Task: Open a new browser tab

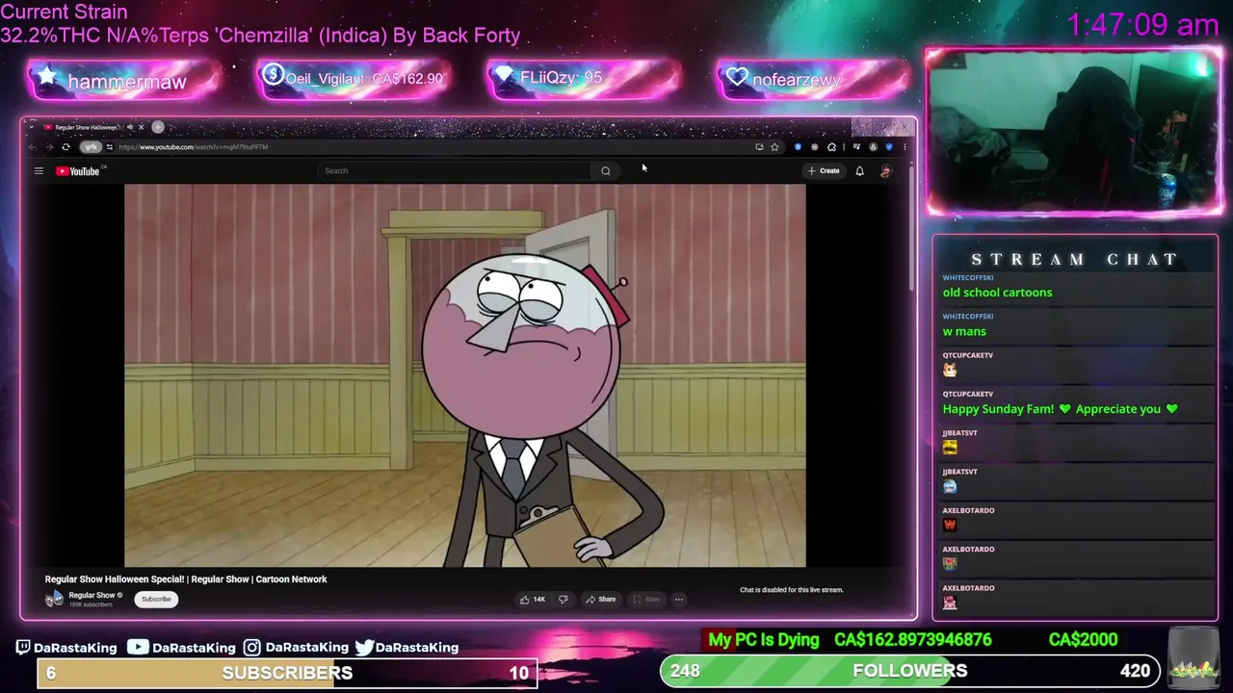Action: coord(158,127)
